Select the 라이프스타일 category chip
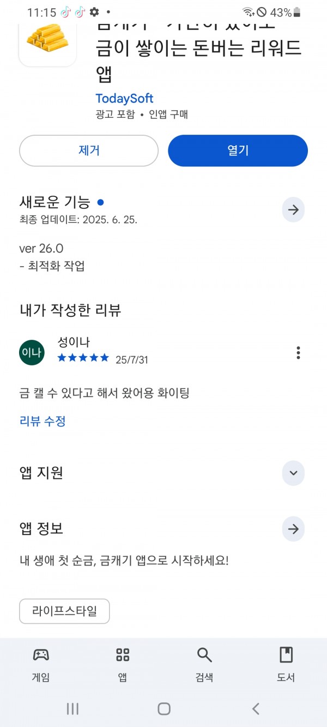The image size is (327, 727). pyautogui.click(x=64, y=611)
